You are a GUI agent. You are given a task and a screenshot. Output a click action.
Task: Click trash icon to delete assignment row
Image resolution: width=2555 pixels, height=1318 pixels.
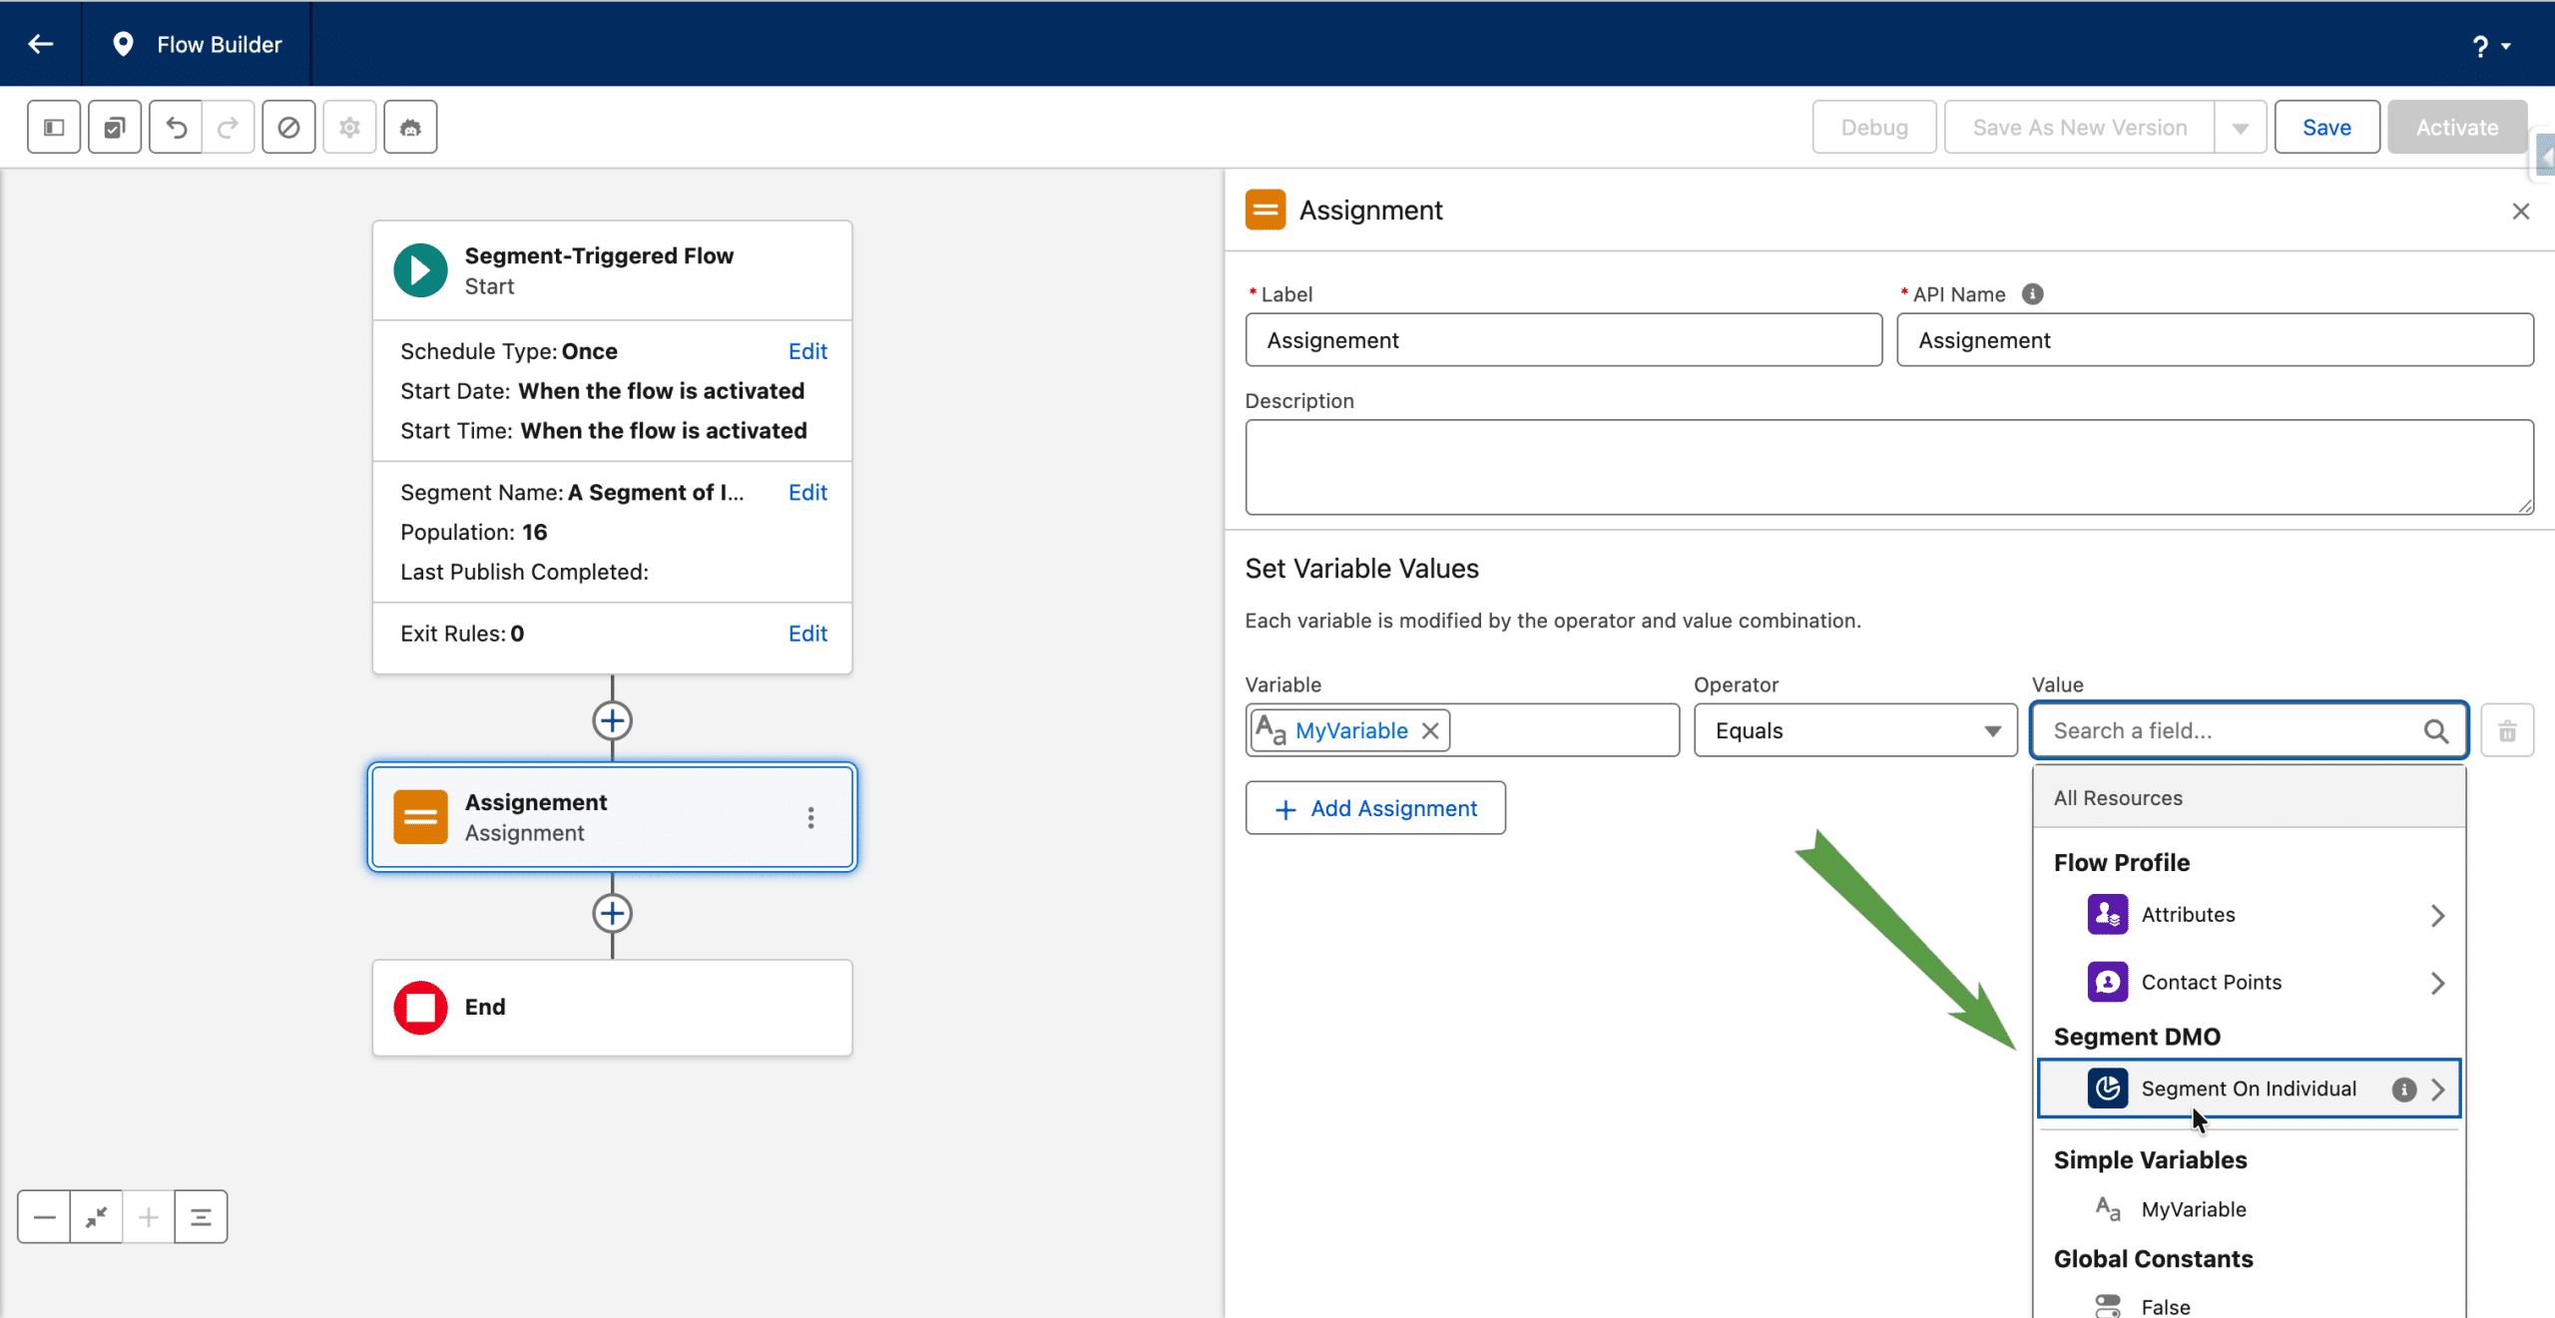click(x=2506, y=731)
